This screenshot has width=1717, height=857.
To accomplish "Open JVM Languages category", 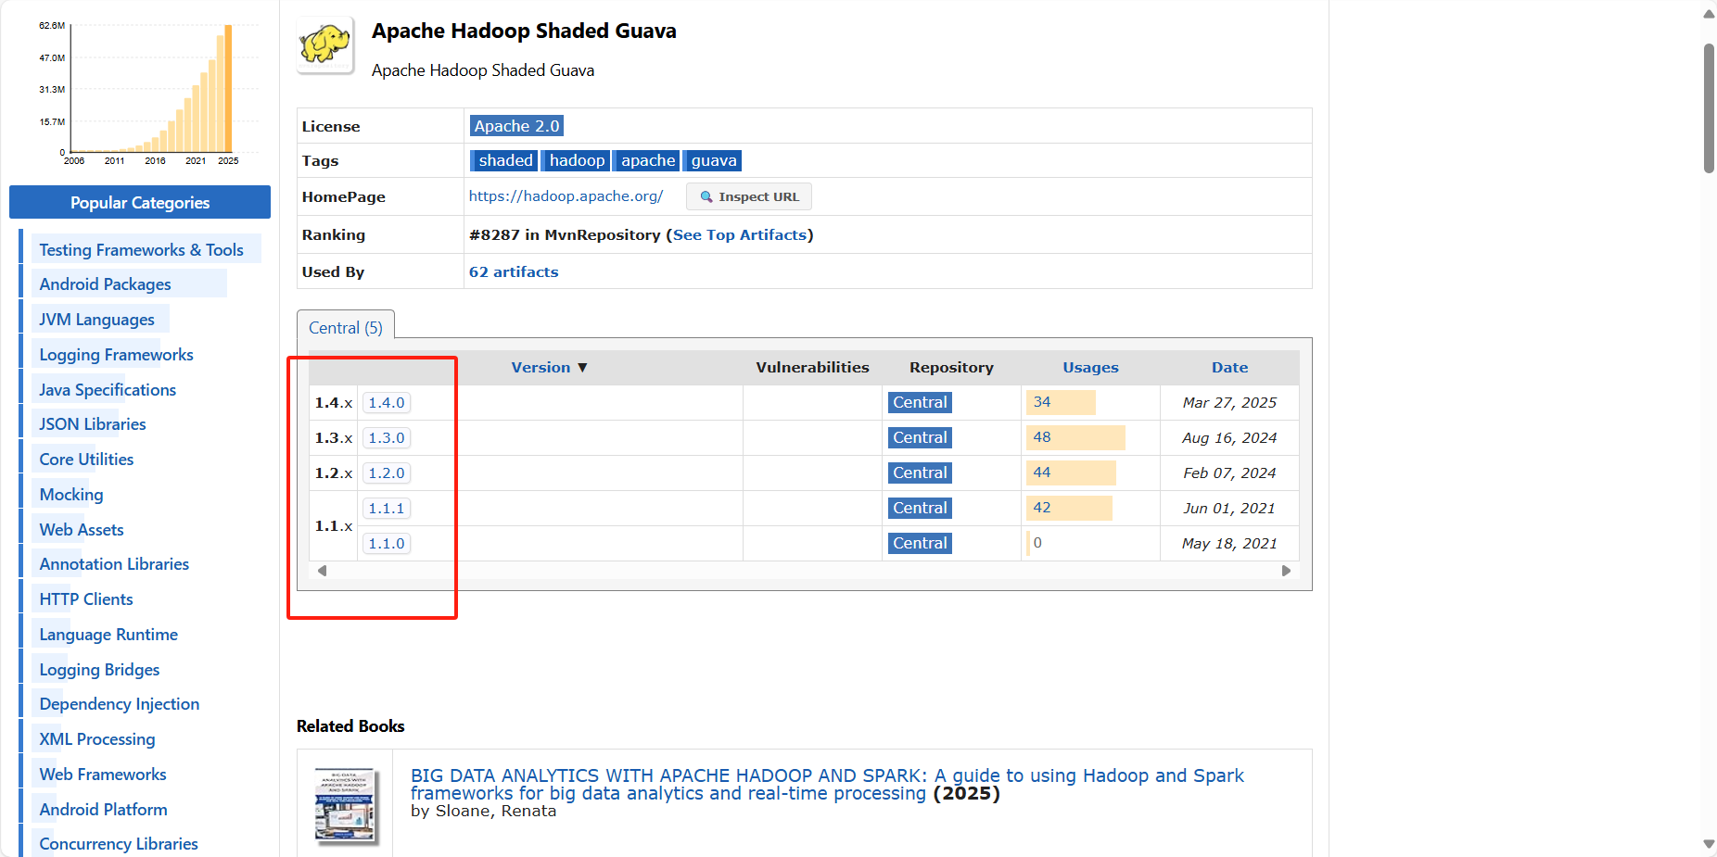I will tap(96, 320).
